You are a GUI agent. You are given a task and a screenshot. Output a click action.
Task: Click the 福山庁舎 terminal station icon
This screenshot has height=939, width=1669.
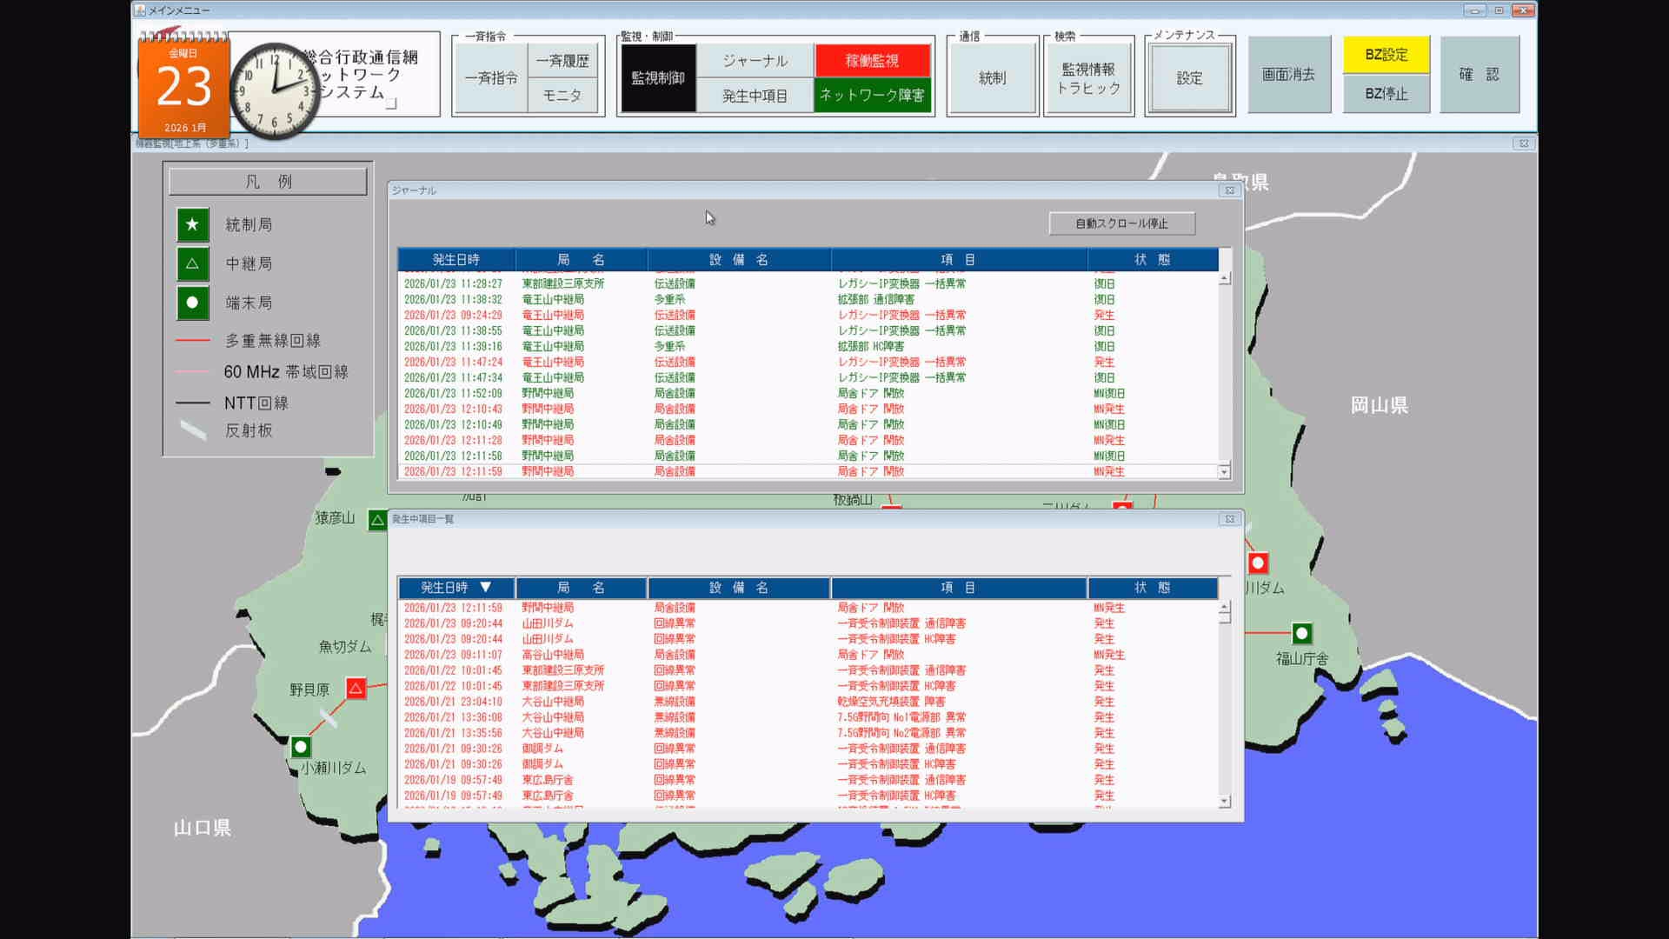click(x=1301, y=633)
